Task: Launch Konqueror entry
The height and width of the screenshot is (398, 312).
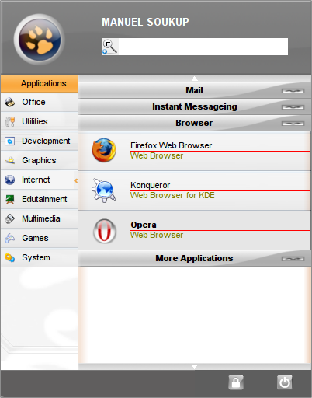Action: pos(195,190)
